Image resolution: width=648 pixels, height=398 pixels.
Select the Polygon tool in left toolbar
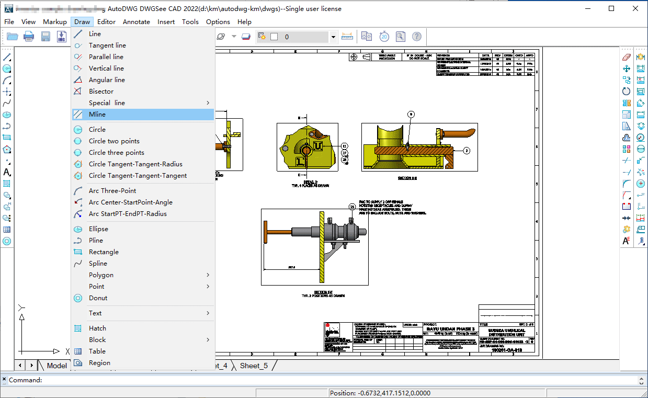point(7,149)
